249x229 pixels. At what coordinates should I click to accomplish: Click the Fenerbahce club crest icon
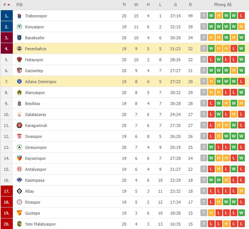(20, 49)
